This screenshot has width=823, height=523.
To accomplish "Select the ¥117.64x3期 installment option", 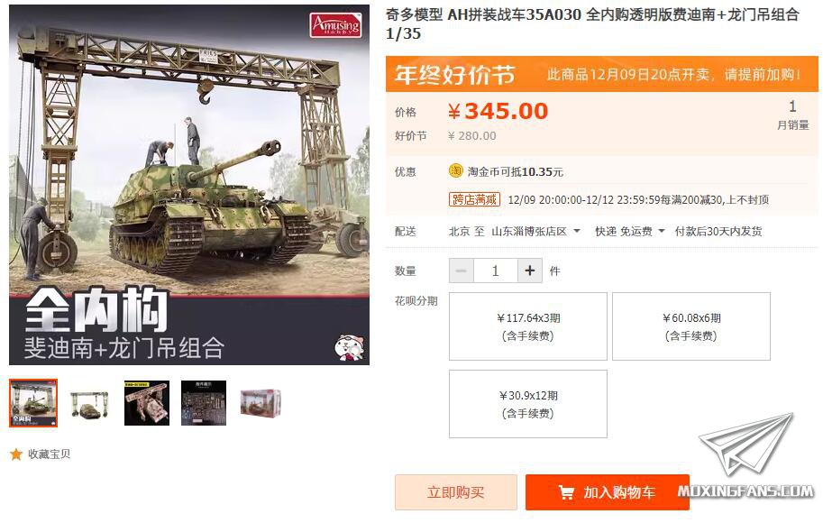I will pos(528,326).
